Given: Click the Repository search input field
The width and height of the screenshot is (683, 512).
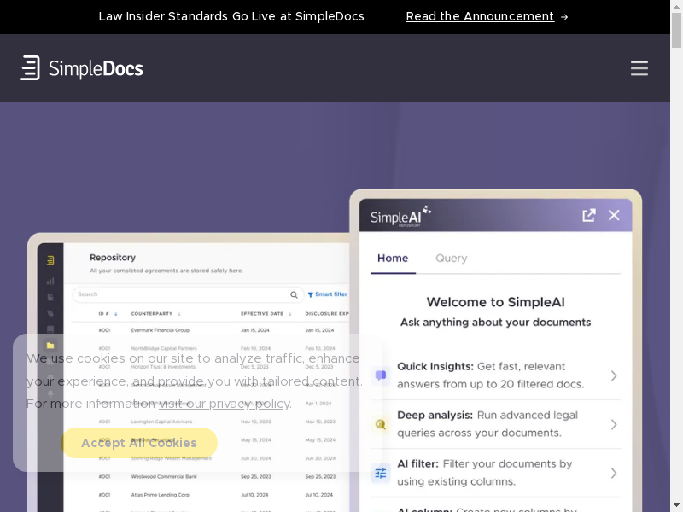Looking at the screenshot, I should click(x=179, y=294).
